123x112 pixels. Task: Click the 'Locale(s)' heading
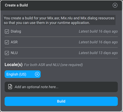pyautogui.click(x=14, y=65)
